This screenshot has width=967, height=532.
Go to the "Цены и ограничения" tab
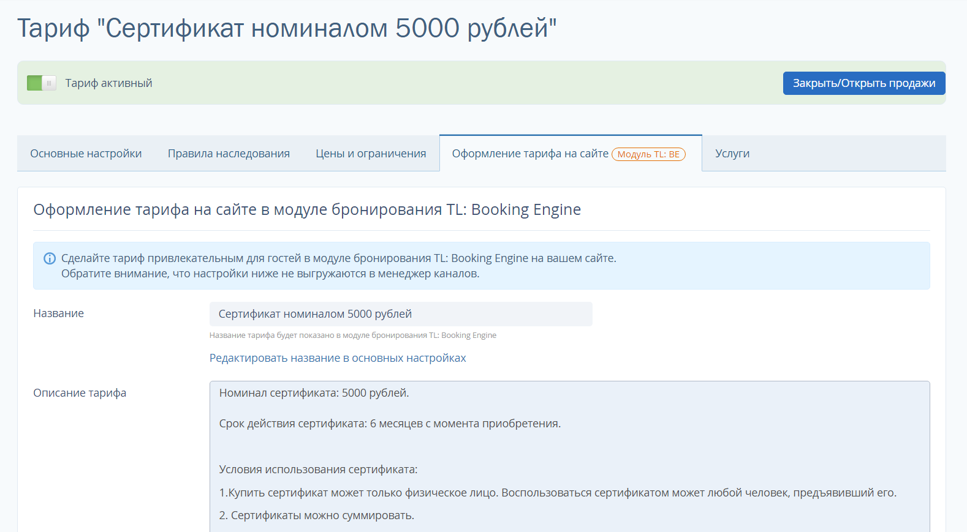click(x=371, y=154)
